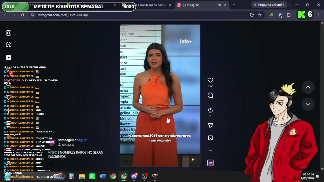Image resolution: width=324 pixels, height=182 pixels.
Task: Click the repost count 6
Action: [x=210, y=116]
